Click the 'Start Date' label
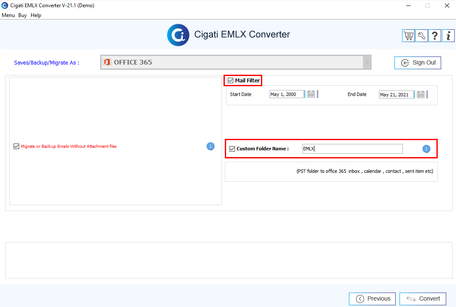 tap(241, 94)
